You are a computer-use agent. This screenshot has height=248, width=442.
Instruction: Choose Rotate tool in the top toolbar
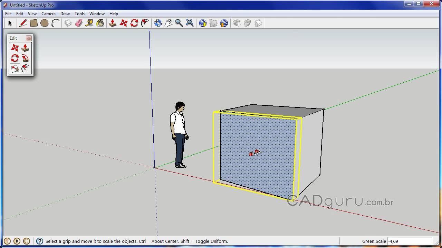134,23
